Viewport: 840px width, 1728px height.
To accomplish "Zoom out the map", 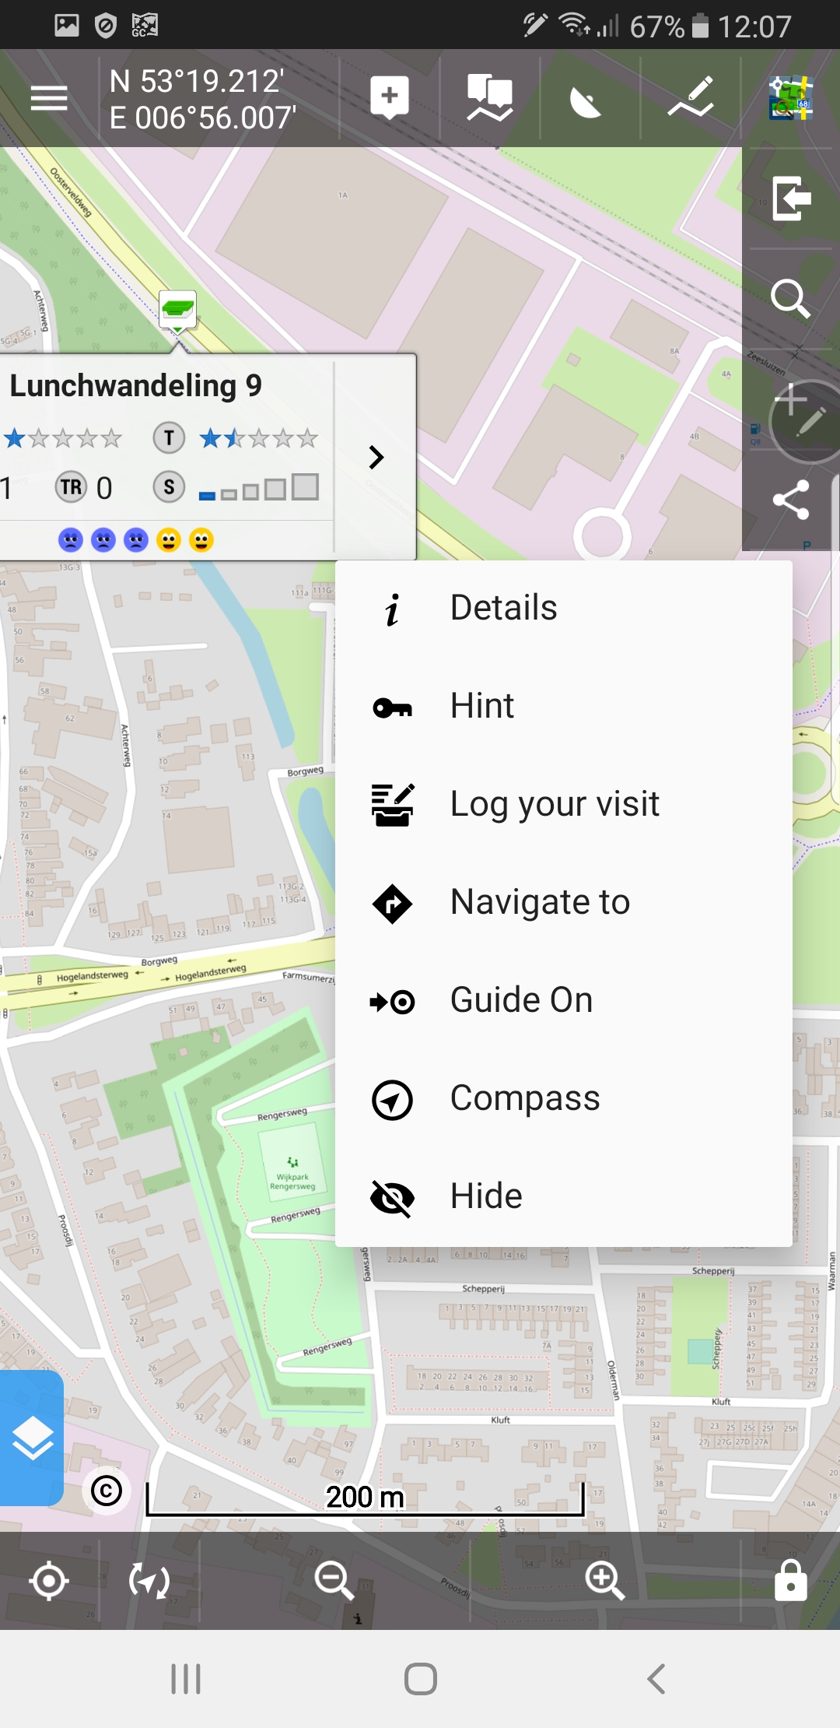I will [334, 1581].
